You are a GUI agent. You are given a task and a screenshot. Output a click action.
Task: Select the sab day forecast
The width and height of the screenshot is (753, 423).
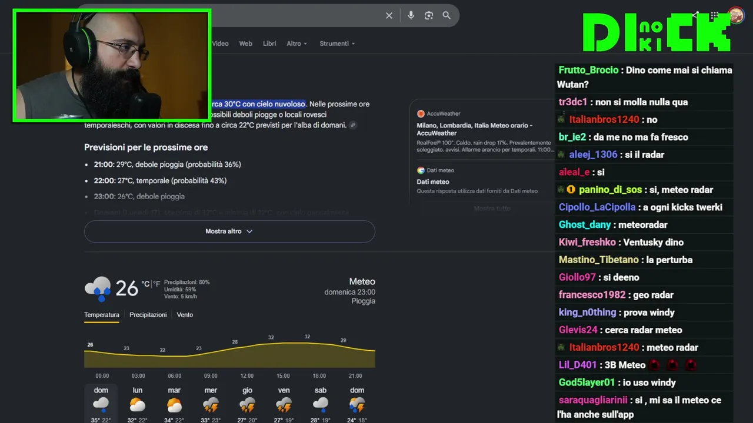point(321,405)
